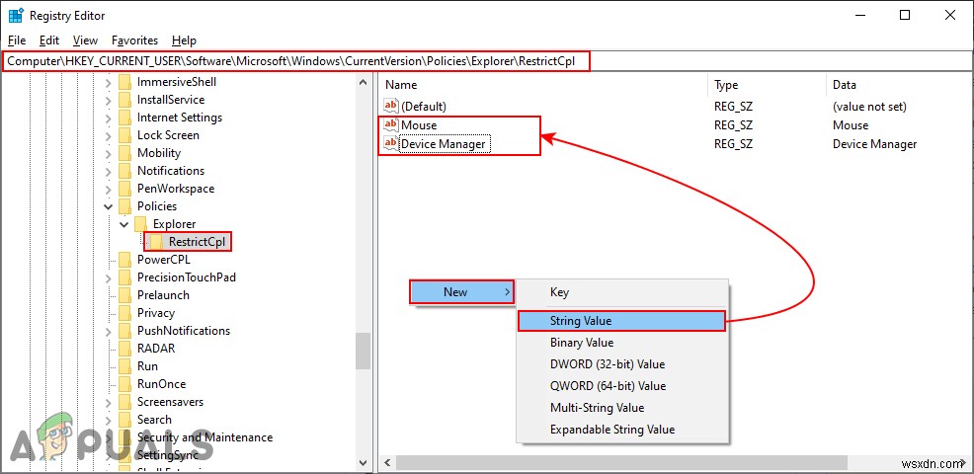Open the Edit menu

[x=49, y=40]
